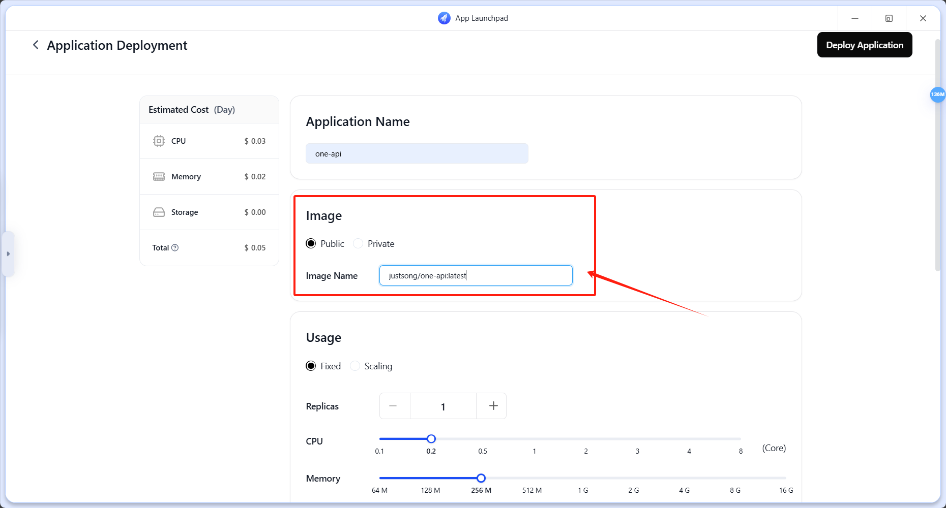
Task: Click the CPU 0.5 tick label
Action: click(x=483, y=451)
